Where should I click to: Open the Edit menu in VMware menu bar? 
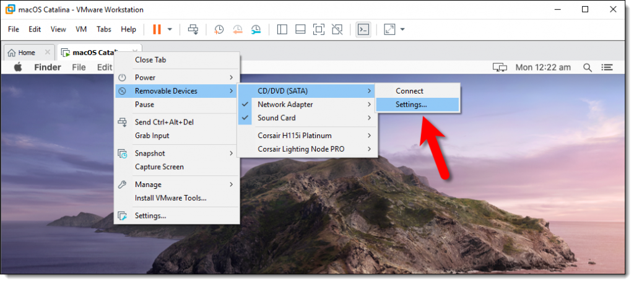[x=35, y=29]
